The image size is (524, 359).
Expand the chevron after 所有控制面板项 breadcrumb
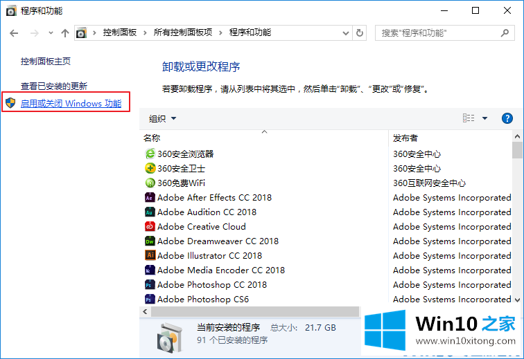pyautogui.click(x=220, y=33)
